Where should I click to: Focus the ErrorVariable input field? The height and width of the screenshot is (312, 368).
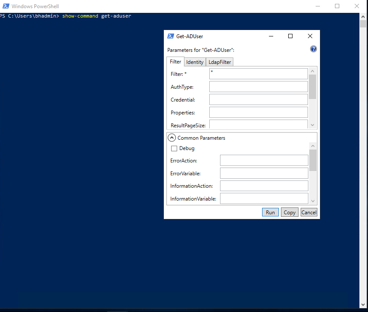(x=264, y=173)
